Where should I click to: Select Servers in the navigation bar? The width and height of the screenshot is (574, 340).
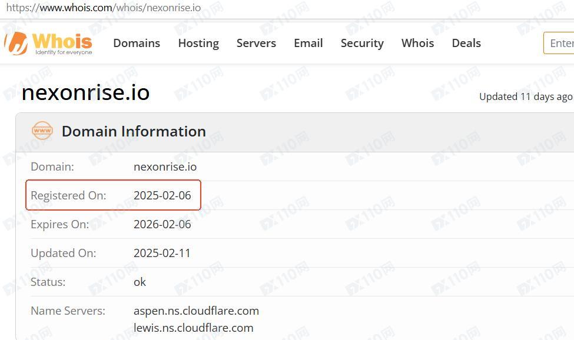pyautogui.click(x=256, y=43)
